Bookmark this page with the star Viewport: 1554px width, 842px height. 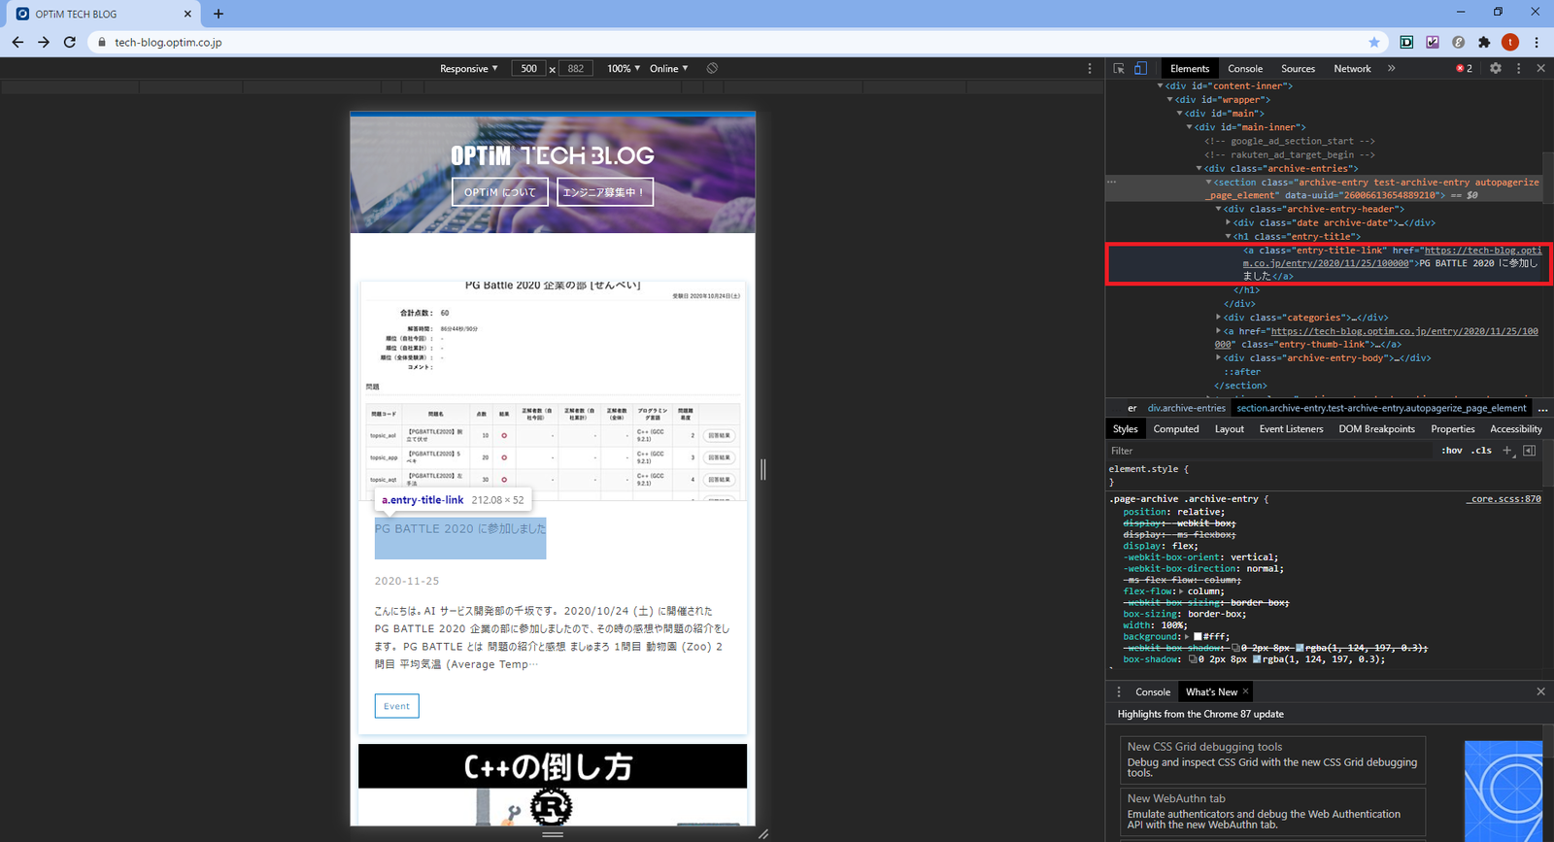(x=1374, y=42)
